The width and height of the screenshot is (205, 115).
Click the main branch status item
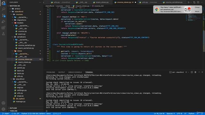tap(6, 114)
